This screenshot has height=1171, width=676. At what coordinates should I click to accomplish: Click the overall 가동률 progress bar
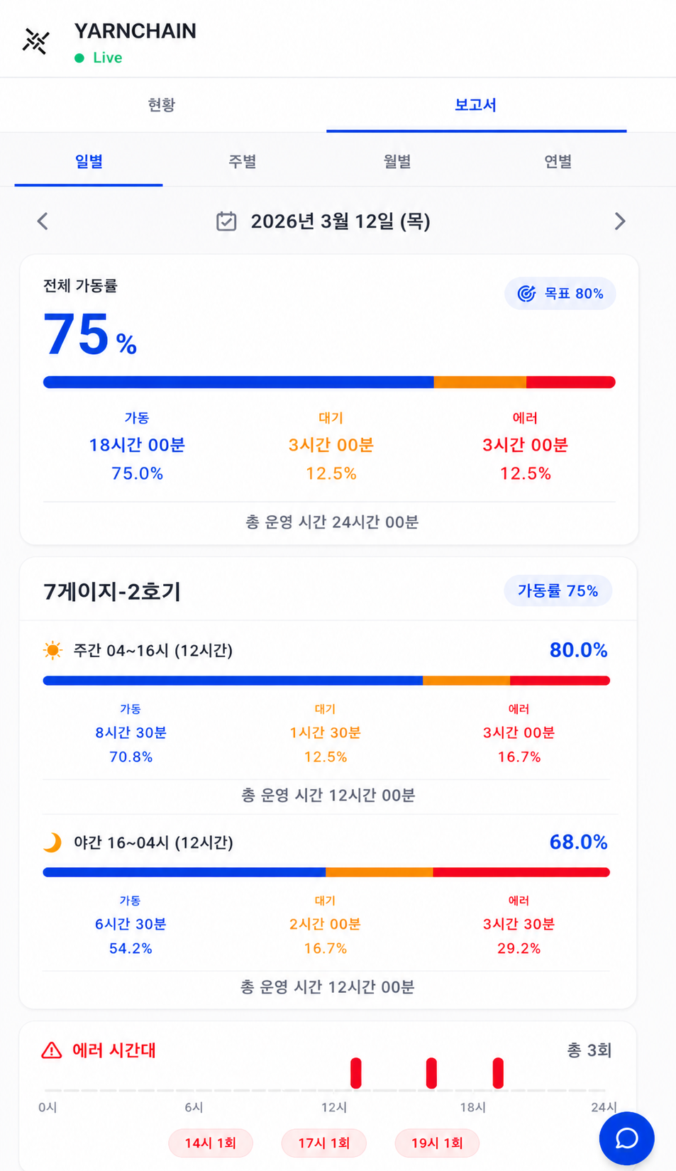pos(329,382)
